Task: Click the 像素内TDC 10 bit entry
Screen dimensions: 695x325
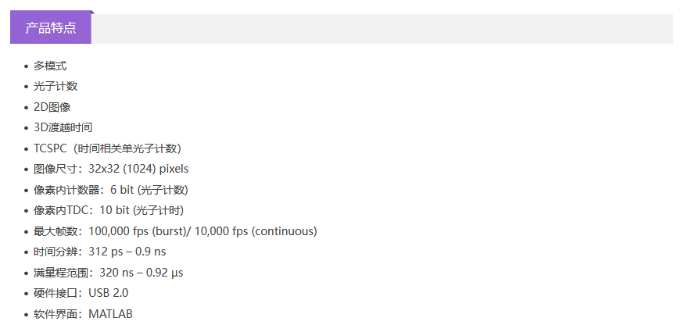Action: coord(108,210)
